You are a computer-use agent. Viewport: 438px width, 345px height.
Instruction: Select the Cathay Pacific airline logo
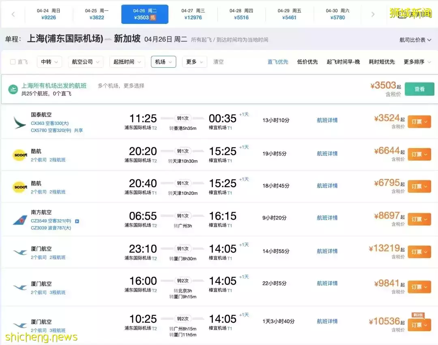coord(19,122)
